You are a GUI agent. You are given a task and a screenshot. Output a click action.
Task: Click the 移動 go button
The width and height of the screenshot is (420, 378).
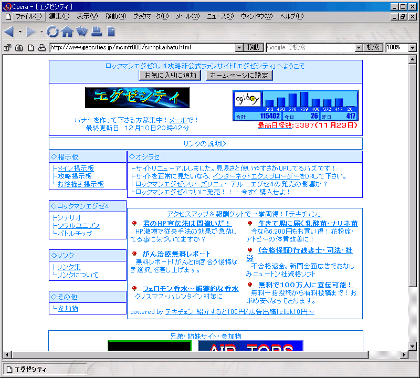pos(254,48)
